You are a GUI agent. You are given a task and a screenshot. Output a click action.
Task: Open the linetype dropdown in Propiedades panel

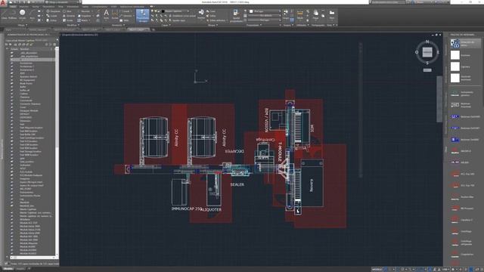(x=265, y=20)
